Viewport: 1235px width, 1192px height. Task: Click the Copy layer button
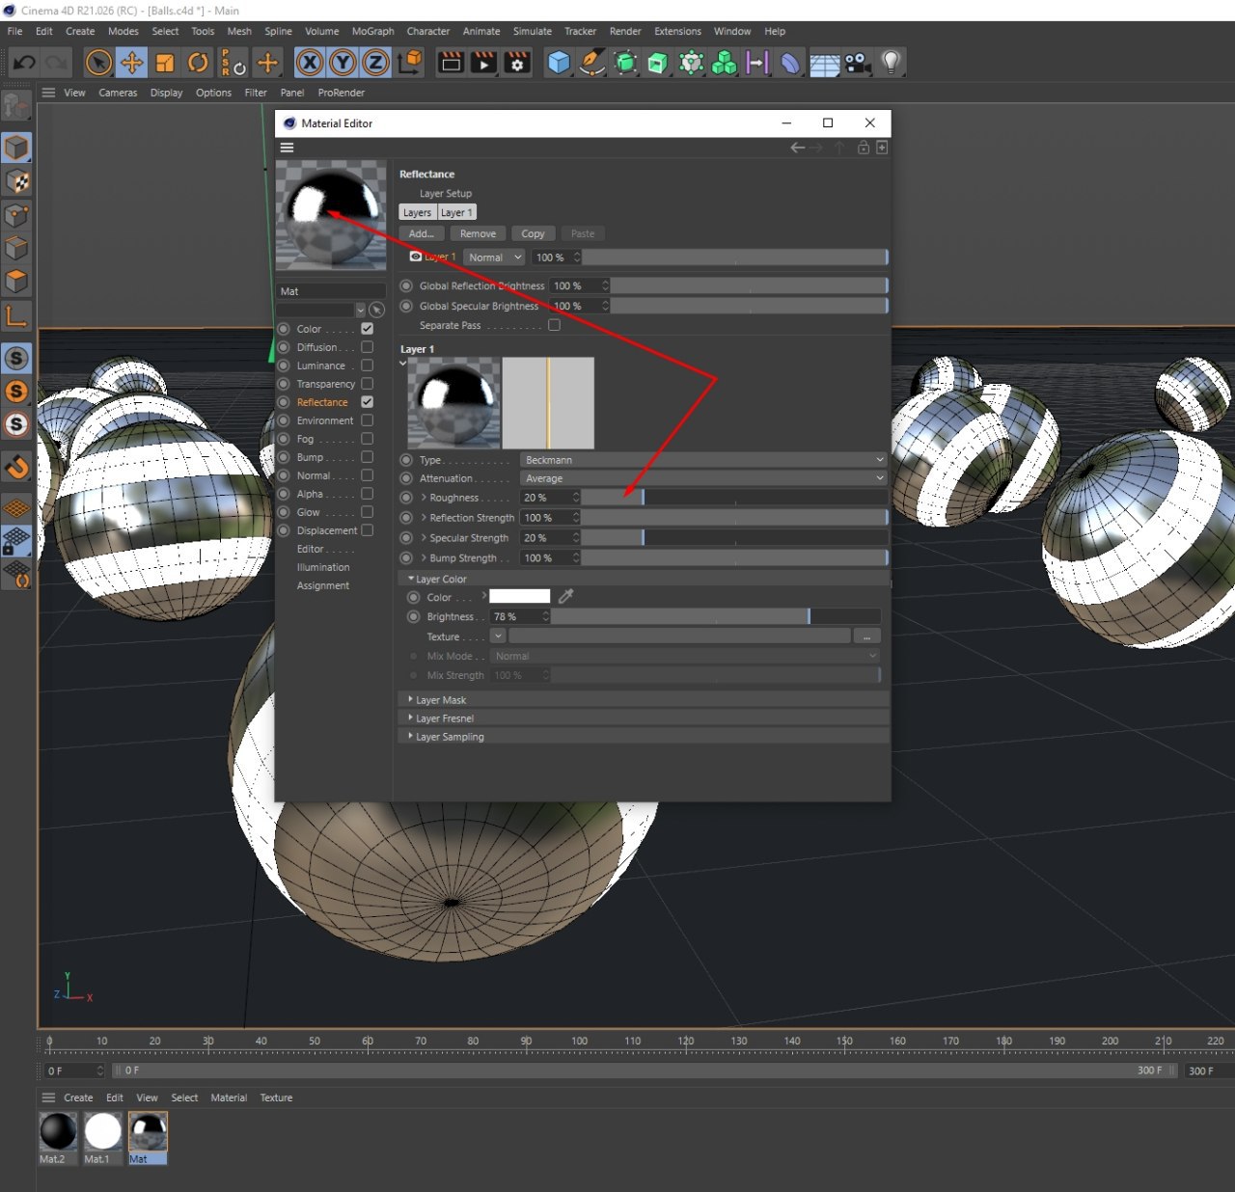tap(533, 233)
